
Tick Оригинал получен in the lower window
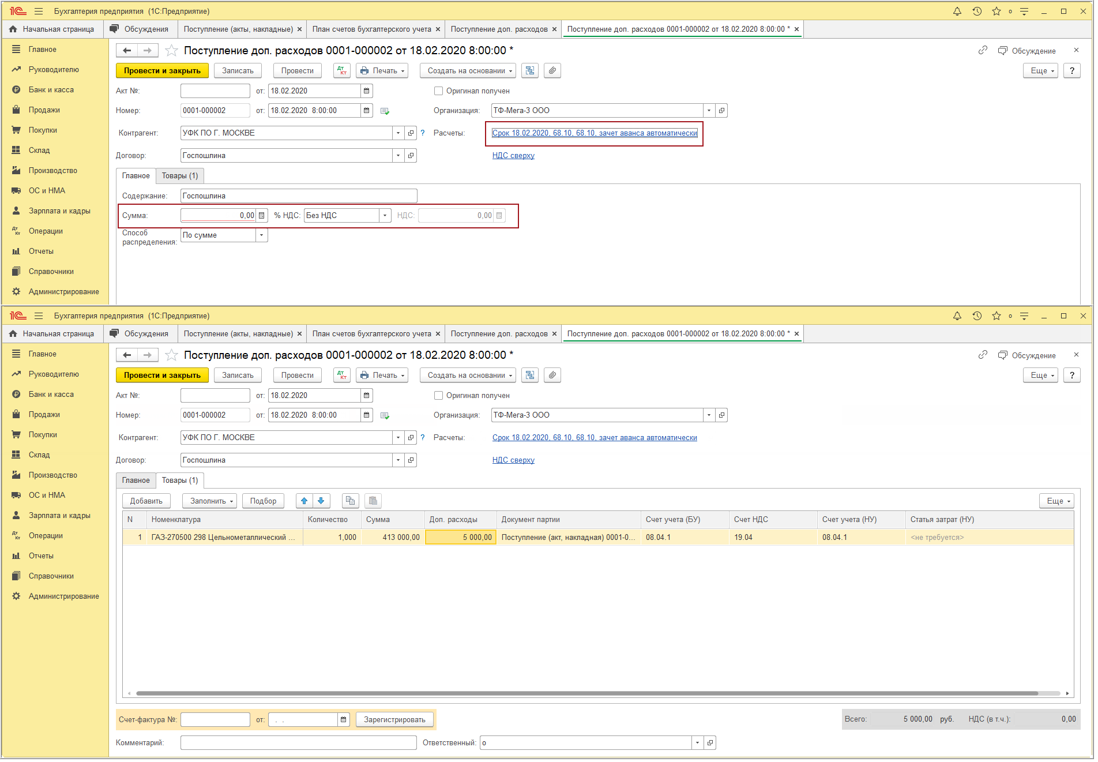pyautogui.click(x=439, y=396)
